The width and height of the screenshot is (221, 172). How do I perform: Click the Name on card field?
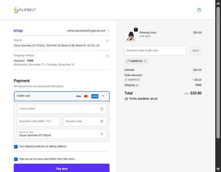pos(62,134)
